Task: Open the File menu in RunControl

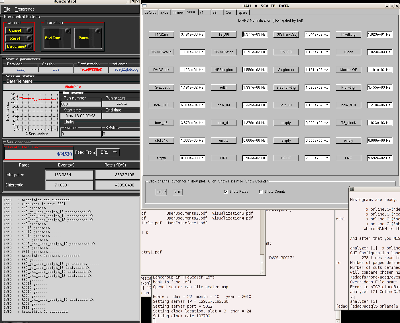Action: (x=7, y=9)
